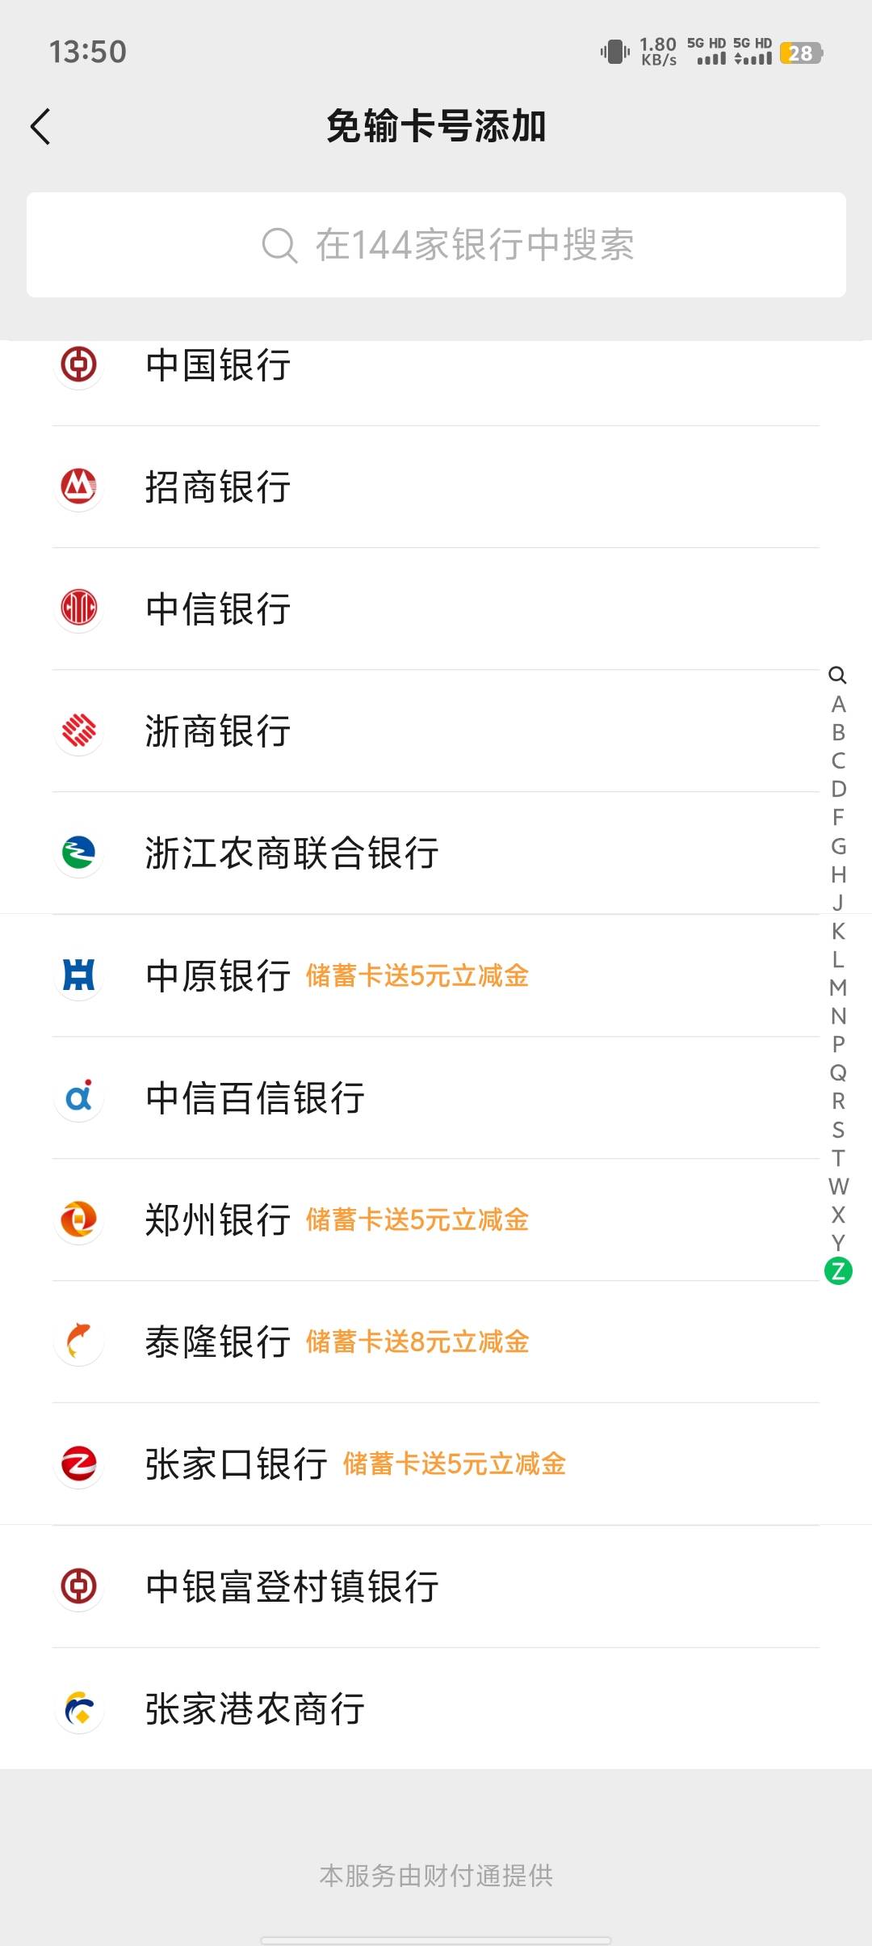Viewport: 872px width, 1946px height.
Task: Choose 中银富登村镇银行 entry
Action: pos(291,1586)
